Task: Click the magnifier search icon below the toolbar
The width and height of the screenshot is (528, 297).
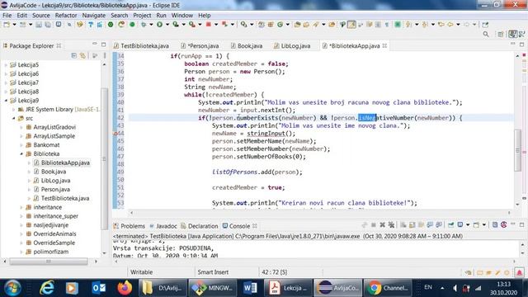Action: 486,34
